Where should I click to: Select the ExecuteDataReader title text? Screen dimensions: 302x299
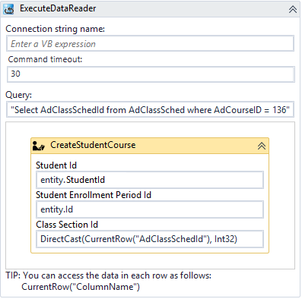[58, 8]
